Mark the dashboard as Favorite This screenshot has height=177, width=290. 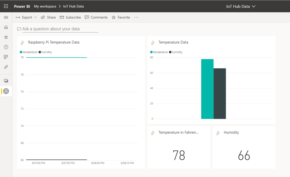tap(121, 18)
